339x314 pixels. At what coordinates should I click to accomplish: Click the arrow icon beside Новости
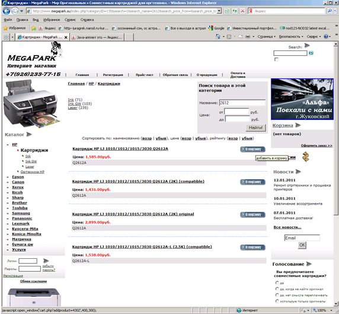point(298,172)
